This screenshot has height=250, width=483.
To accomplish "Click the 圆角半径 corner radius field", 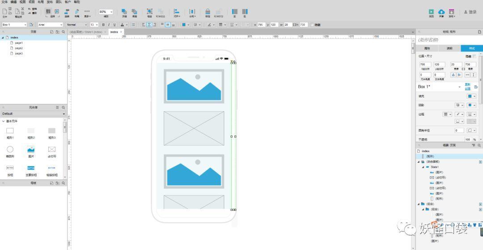I will click(x=459, y=131).
